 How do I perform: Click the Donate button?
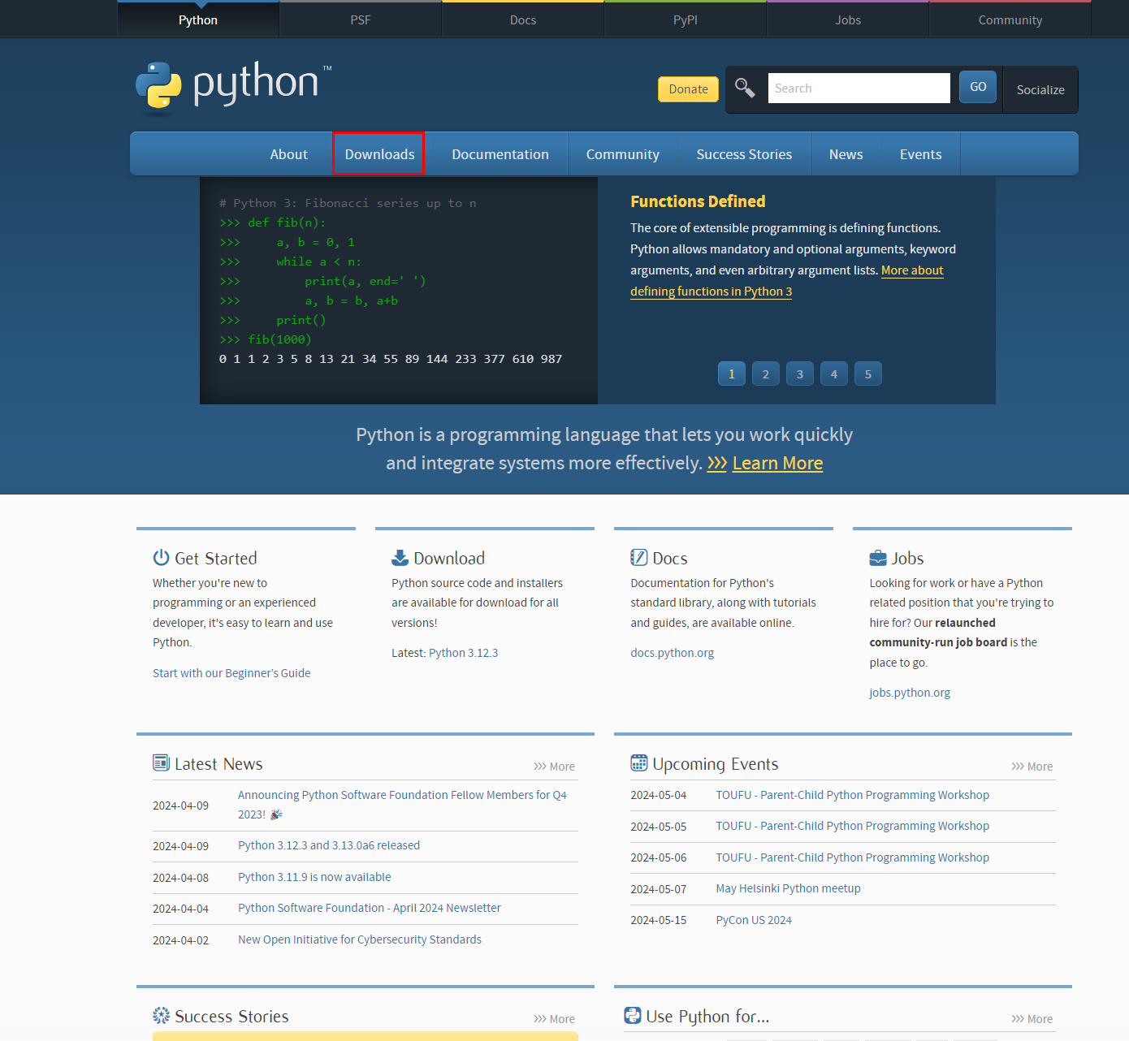tap(688, 89)
